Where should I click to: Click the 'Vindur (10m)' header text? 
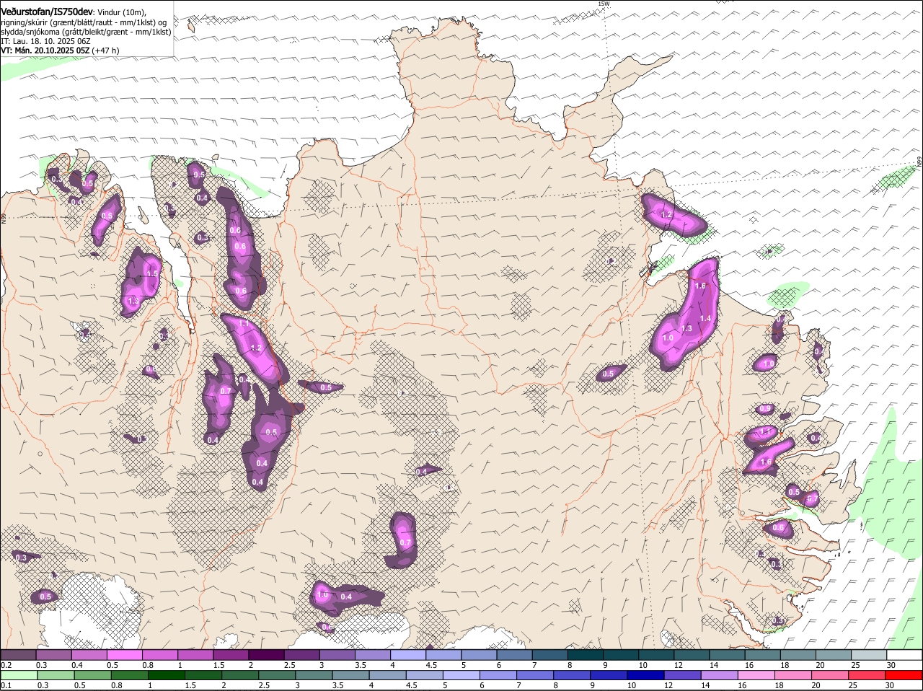point(121,13)
